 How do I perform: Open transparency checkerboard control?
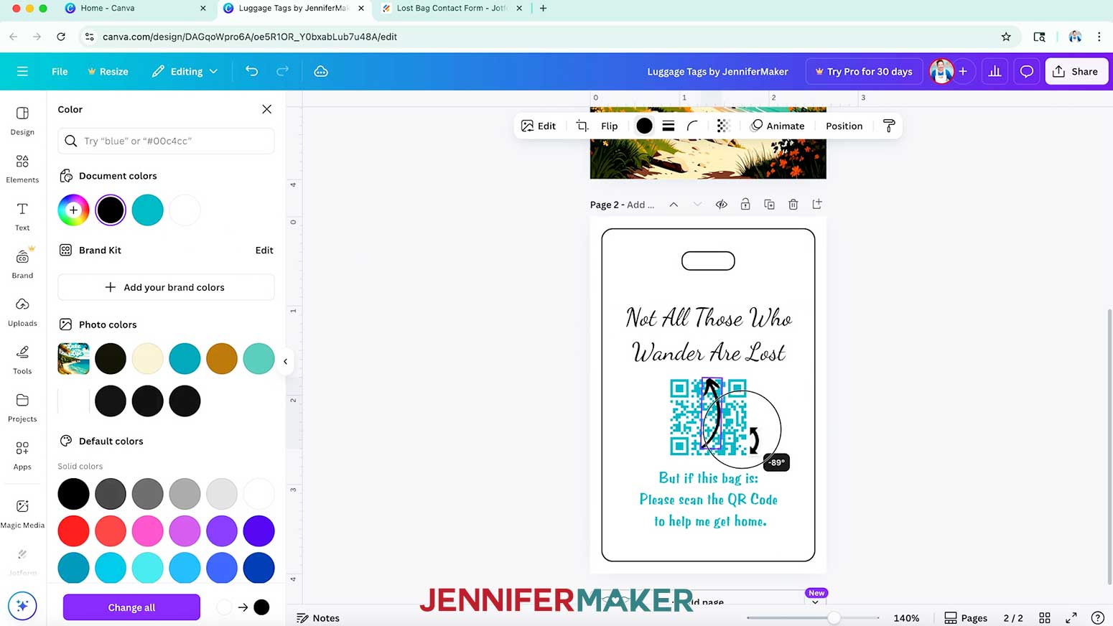click(x=723, y=126)
